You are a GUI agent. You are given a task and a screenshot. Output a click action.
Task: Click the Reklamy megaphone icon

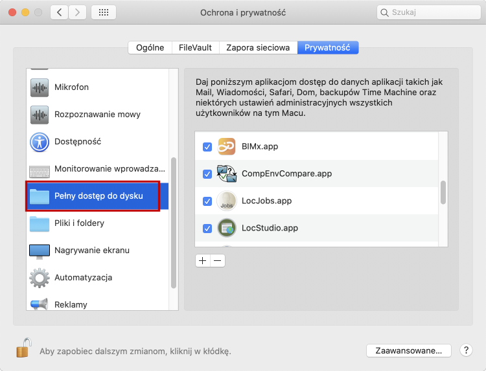[40, 304]
